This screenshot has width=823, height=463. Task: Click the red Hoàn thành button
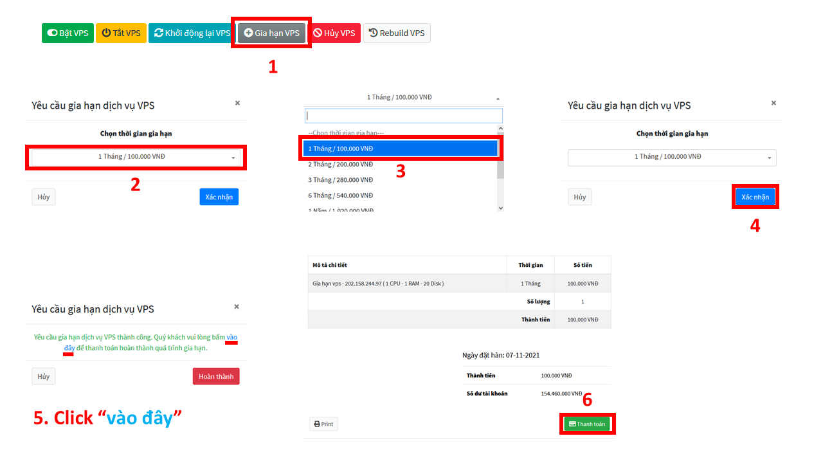pyautogui.click(x=215, y=376)
